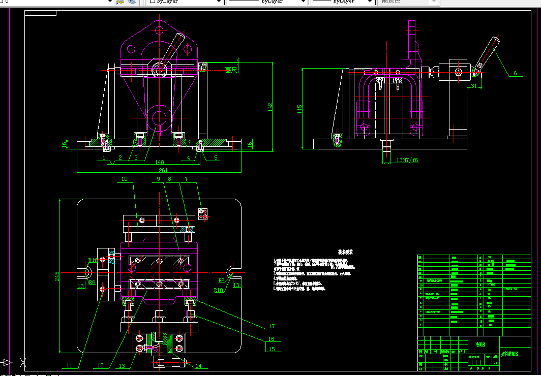Open the layer list dropdown arrow

(110, 2)
